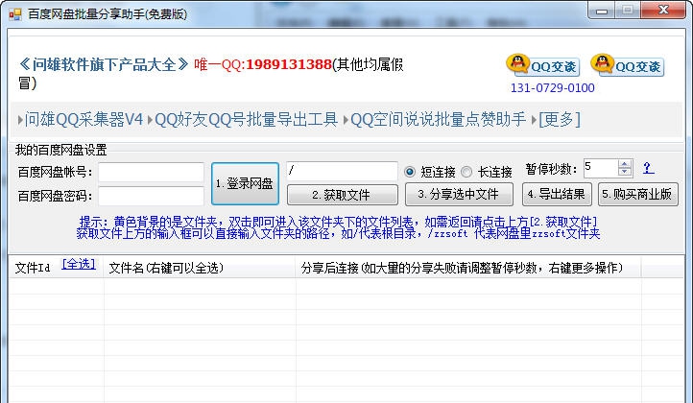Click the 我的百度网盘设置 group label

tap(61, 150)
